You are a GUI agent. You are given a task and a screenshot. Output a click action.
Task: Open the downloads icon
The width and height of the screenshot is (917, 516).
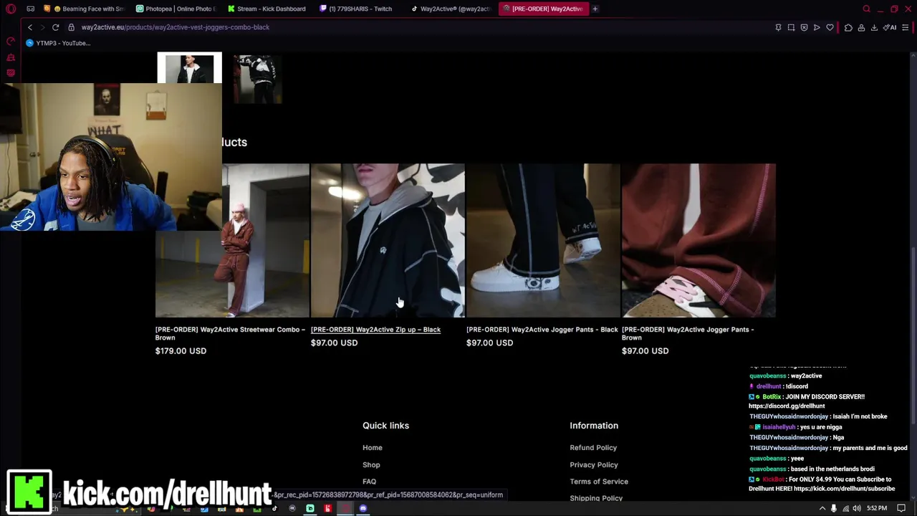tap(874, 27)
